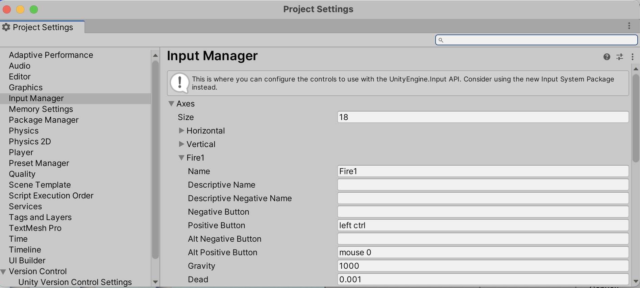
Task: Click the Project Settings gear icon
Action: point(6,27)
